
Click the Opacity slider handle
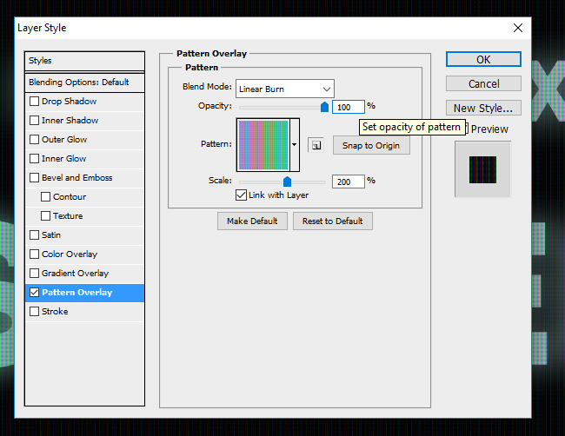(x=324, y=107)
